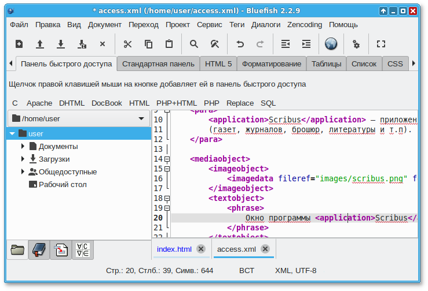The image size is (428, 291).
Task: Click ВСТ insert mode in status bar
Action: pyautogui.click(x=247, y=271)
